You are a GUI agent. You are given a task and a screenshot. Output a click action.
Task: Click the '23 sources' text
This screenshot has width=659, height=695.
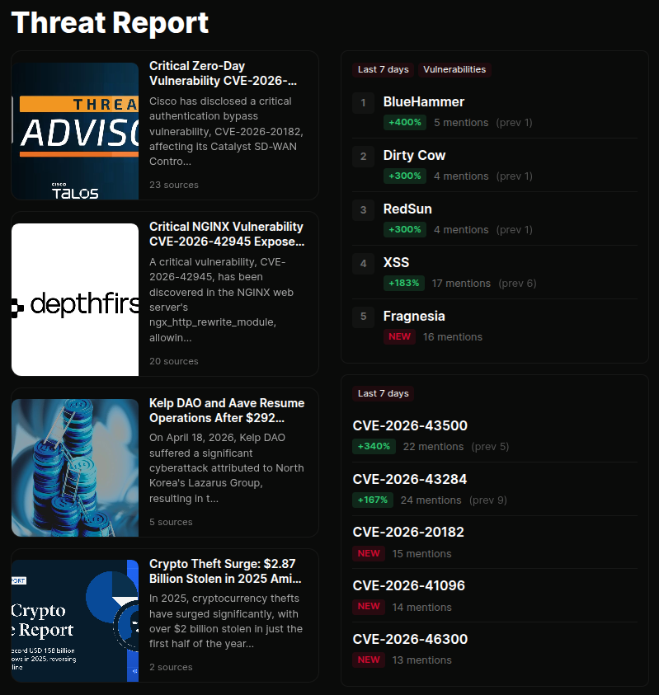[174, 185]
